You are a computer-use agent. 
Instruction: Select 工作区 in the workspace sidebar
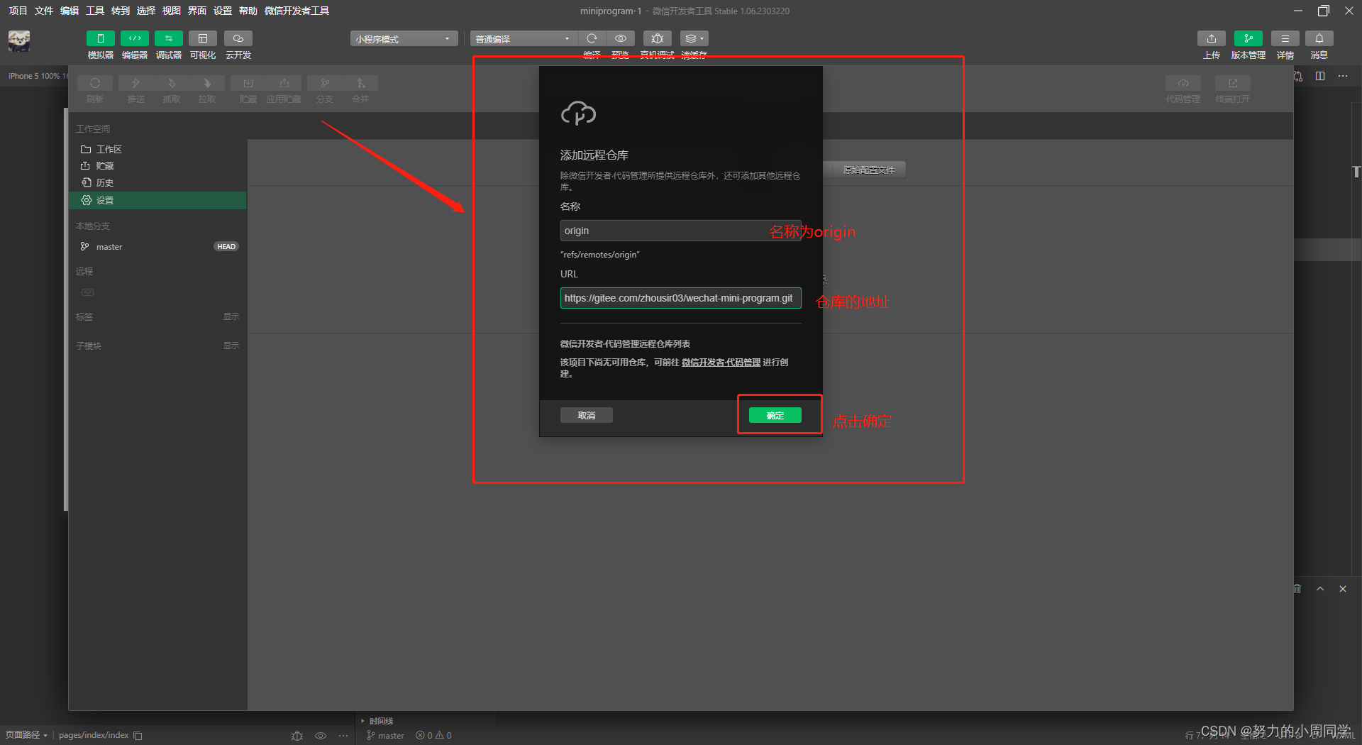coord(157,149)
